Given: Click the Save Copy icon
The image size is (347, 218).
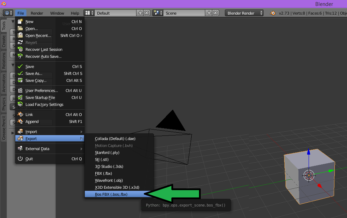Looking at the screenshot, I should (x=20, y=80).
